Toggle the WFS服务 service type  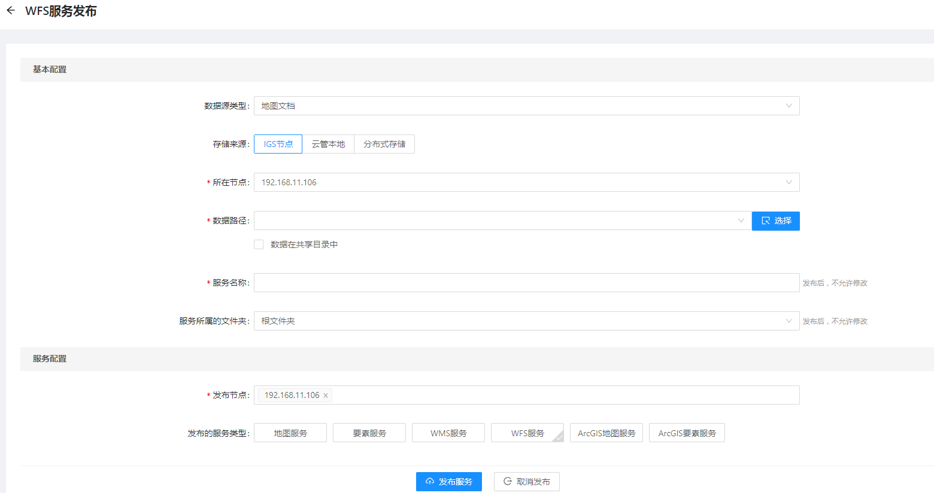pos(527,433)
